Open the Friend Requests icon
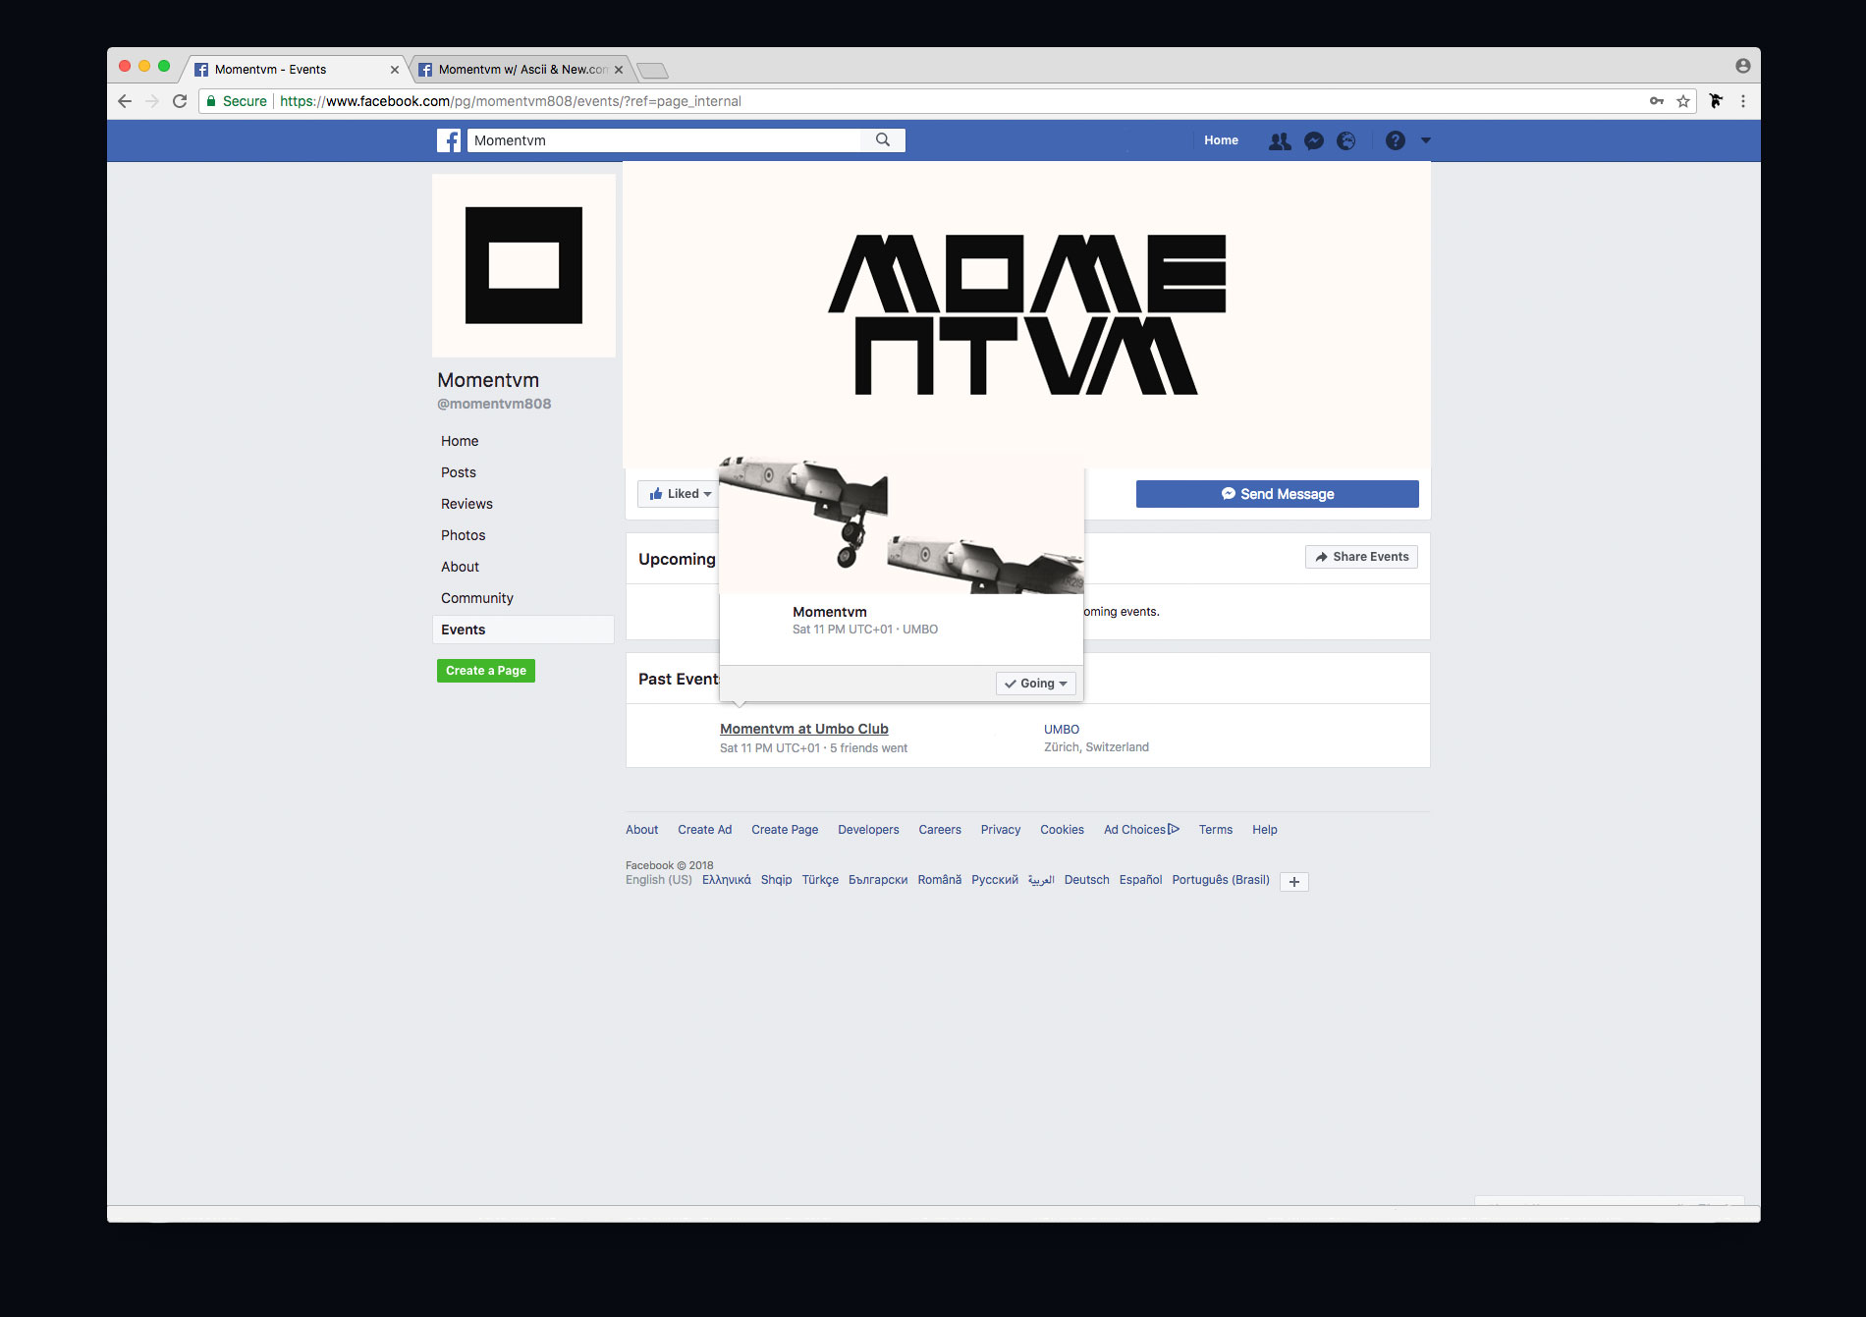The image size is (1866, 1317). click(1280, 141)
